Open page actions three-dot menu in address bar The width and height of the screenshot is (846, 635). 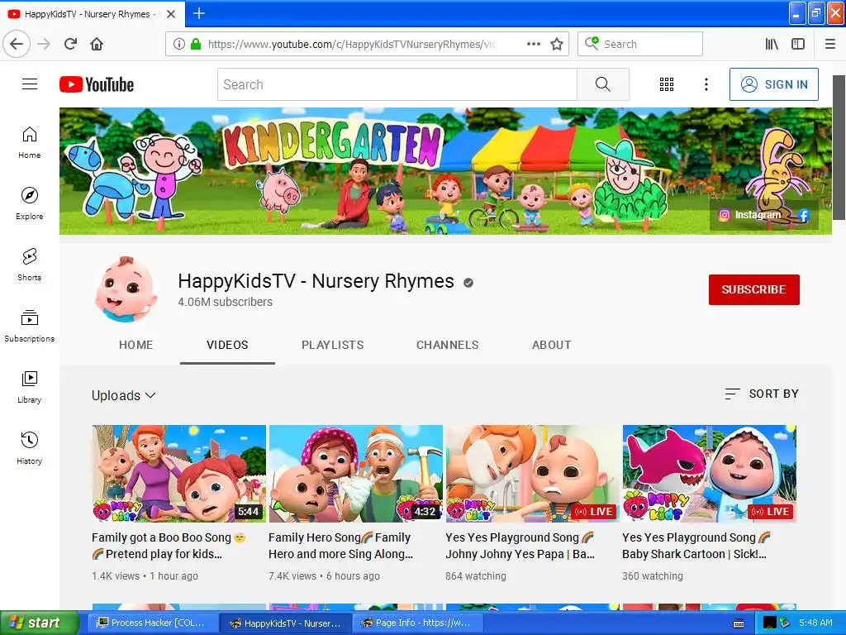pyautogui.click(x=533, y=44)
